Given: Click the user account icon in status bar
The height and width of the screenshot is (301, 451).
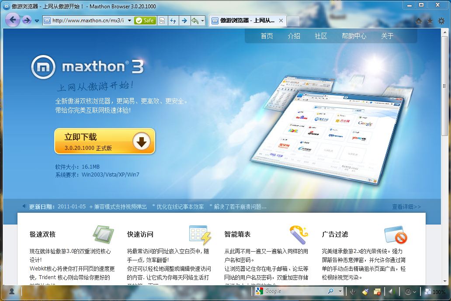Looking at the screenshot, I should tap(12, 291).
